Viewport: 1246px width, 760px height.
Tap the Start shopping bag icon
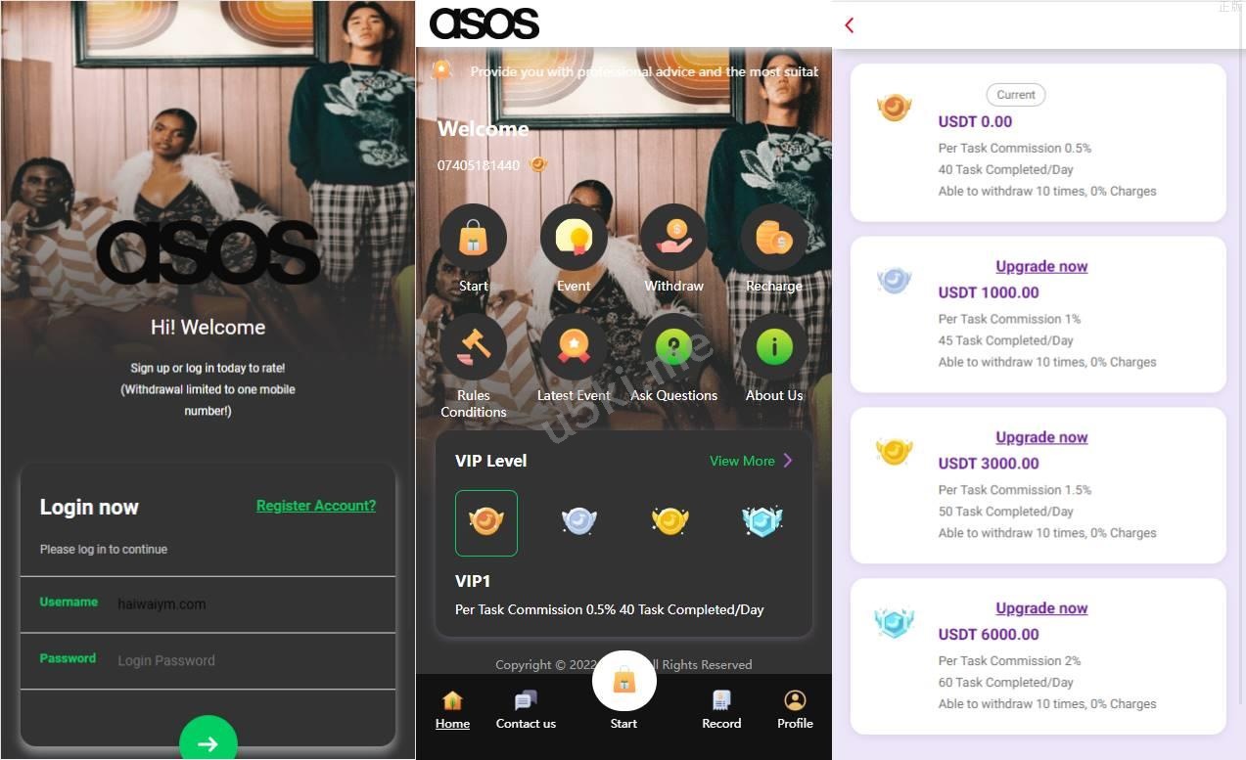[x=473, y=238]
